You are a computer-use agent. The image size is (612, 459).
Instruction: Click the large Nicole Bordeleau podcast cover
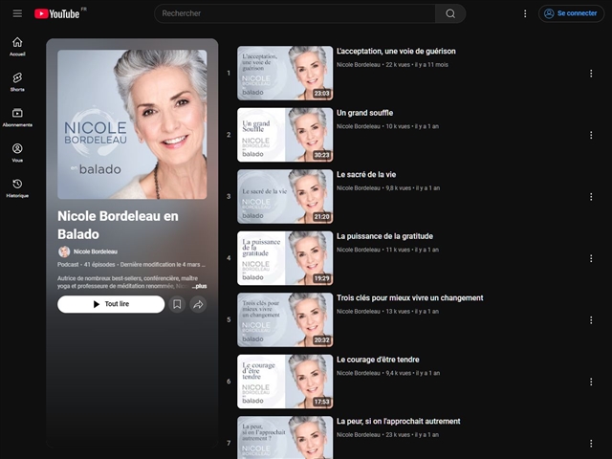pos(132,124)
